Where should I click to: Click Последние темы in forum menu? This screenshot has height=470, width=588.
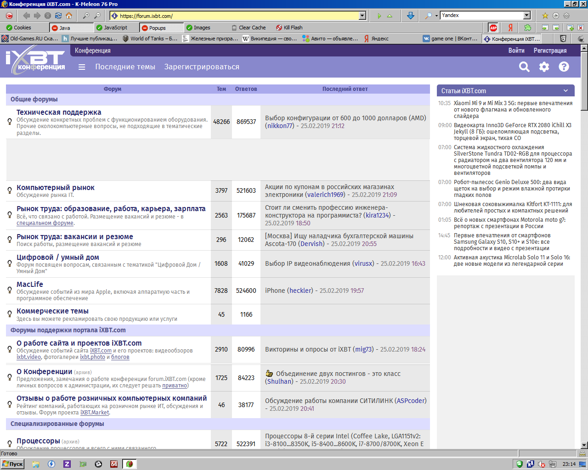point(125,67)
